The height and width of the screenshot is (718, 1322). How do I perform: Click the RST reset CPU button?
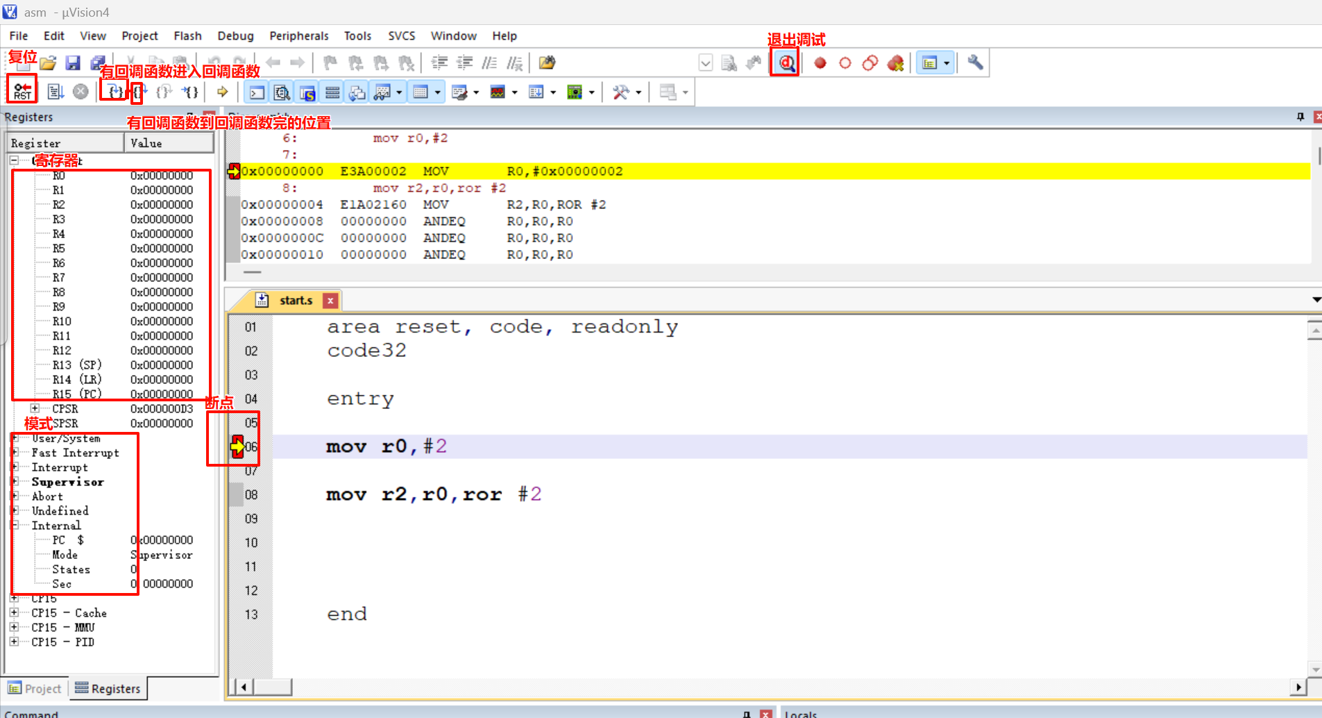pyautogui.click(x=22, y=91)
